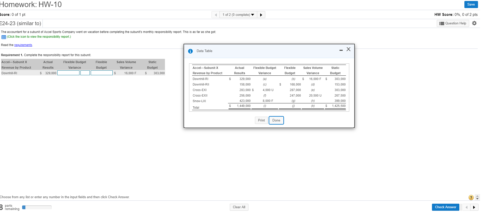Click the E24-23 (similar to) heading
Screen dimensions: 481x213
(x=21, y=23)
